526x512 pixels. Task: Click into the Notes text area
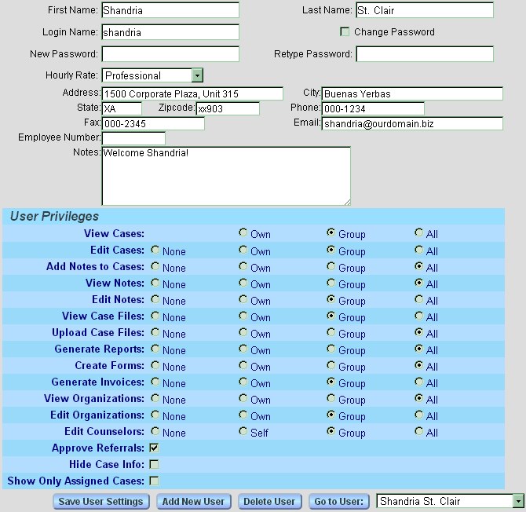[225, 177]
